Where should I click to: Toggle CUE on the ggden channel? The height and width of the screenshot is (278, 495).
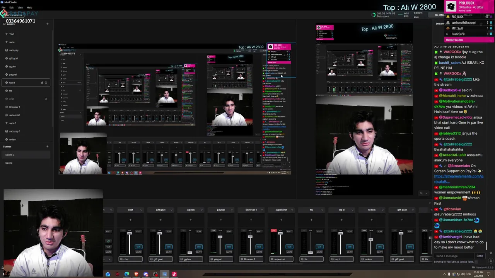199,246
